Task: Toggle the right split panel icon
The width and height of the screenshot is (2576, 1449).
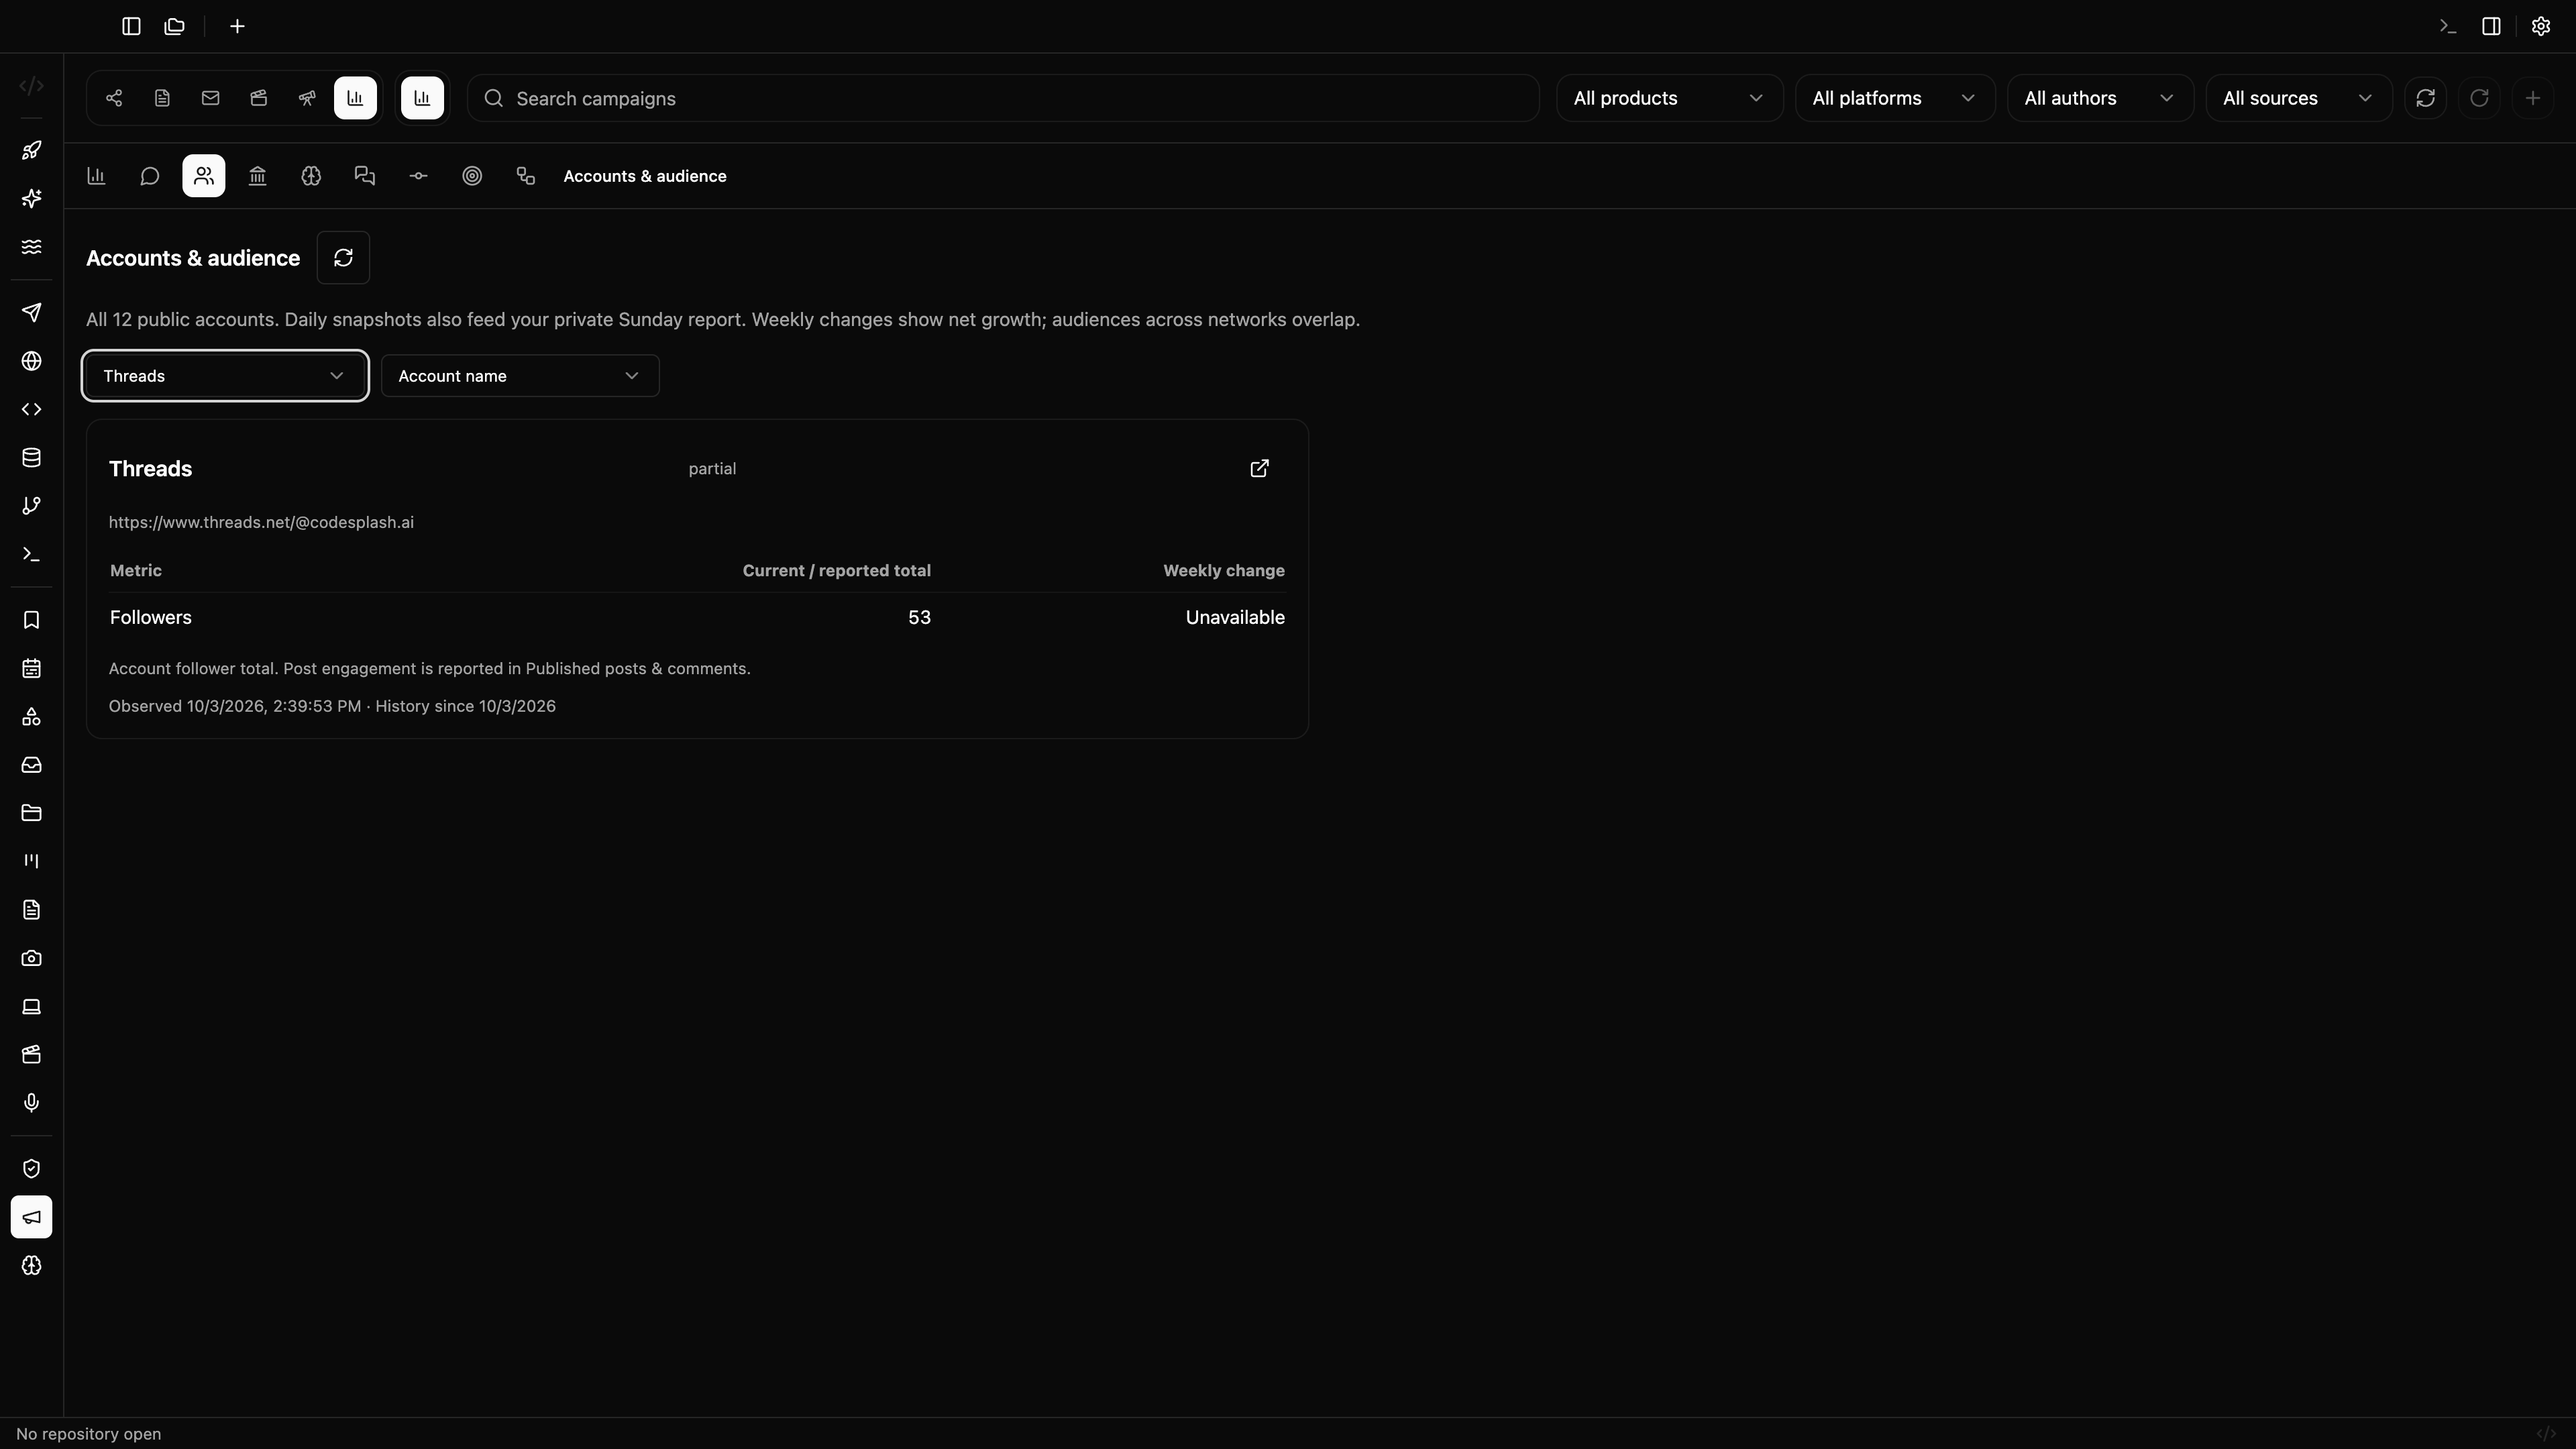Action: [x=2491, y=26]
